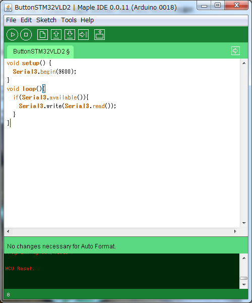Open the File menu

11,20
